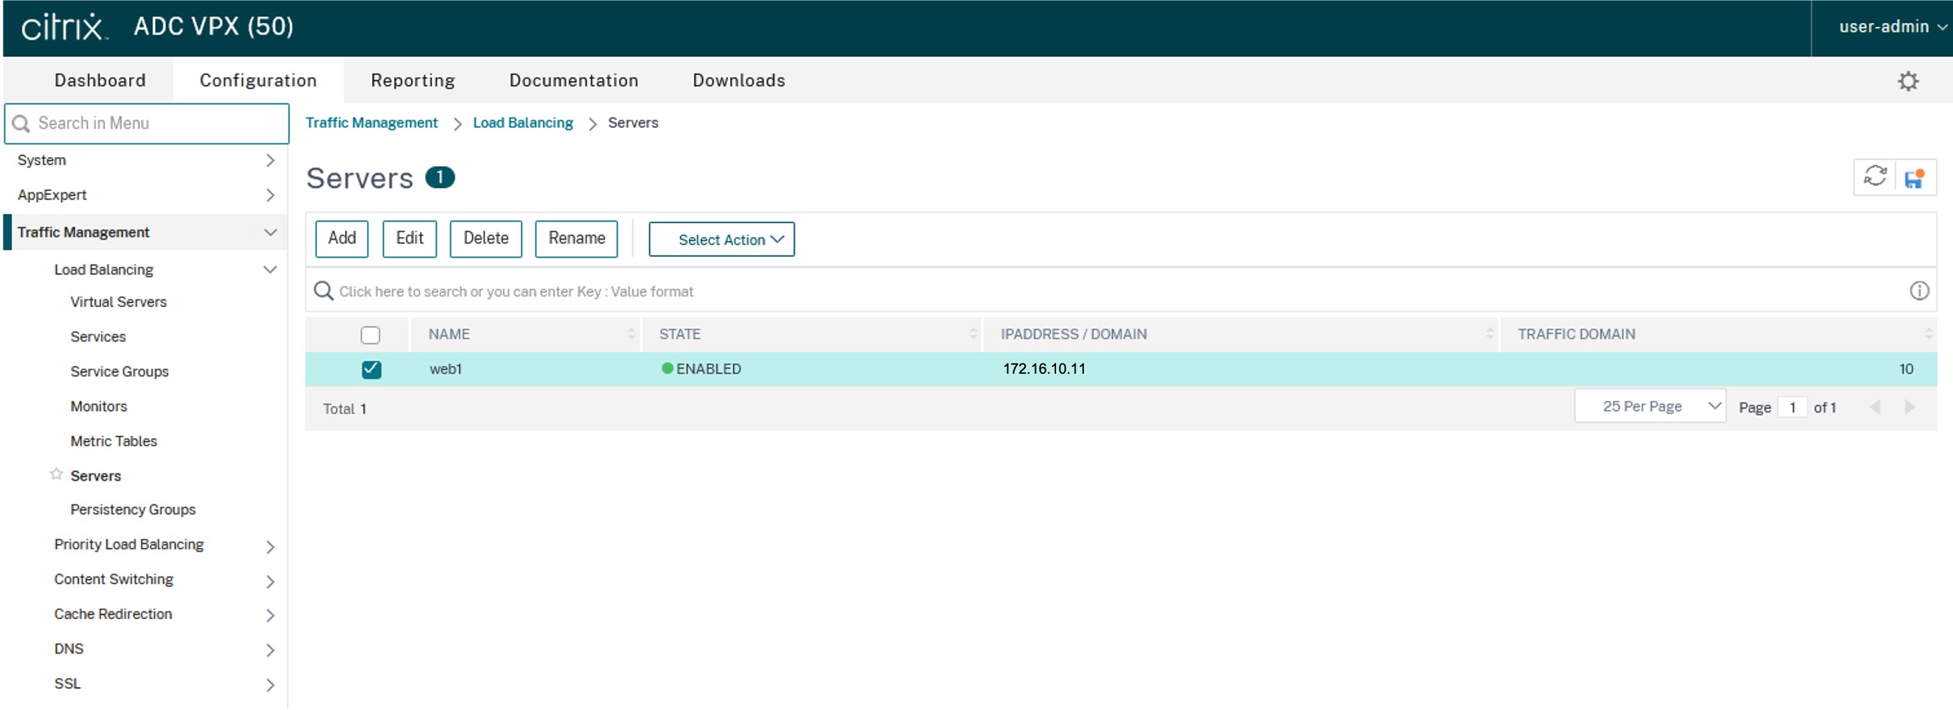Click the Servers favorite star icon

point(56,474)
